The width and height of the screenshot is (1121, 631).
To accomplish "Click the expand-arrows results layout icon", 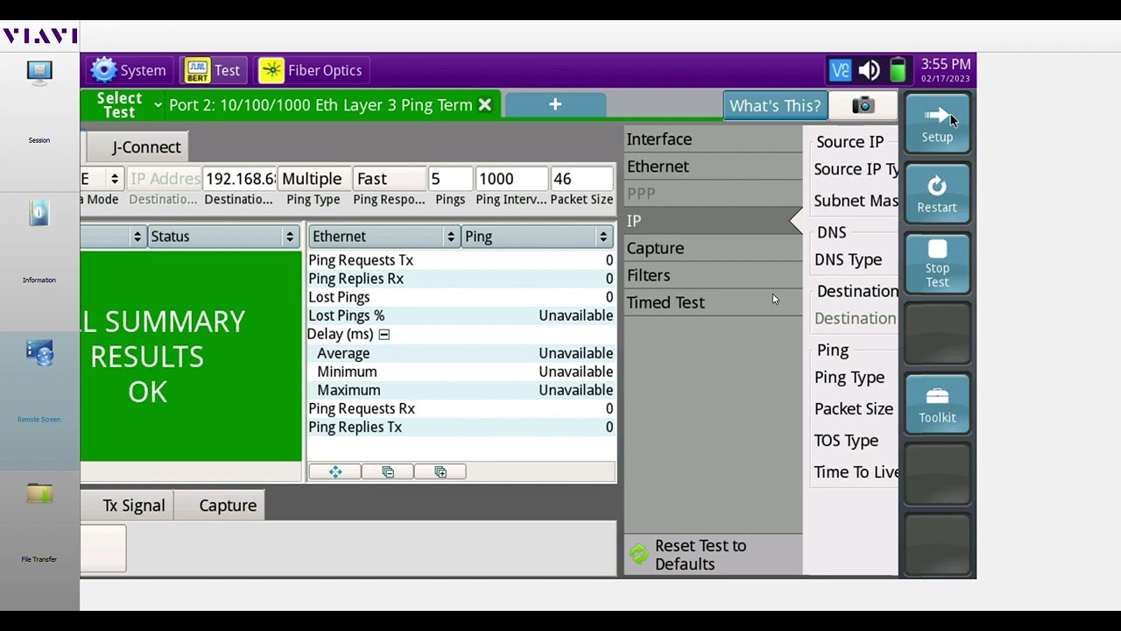I will tap(335, 471).
